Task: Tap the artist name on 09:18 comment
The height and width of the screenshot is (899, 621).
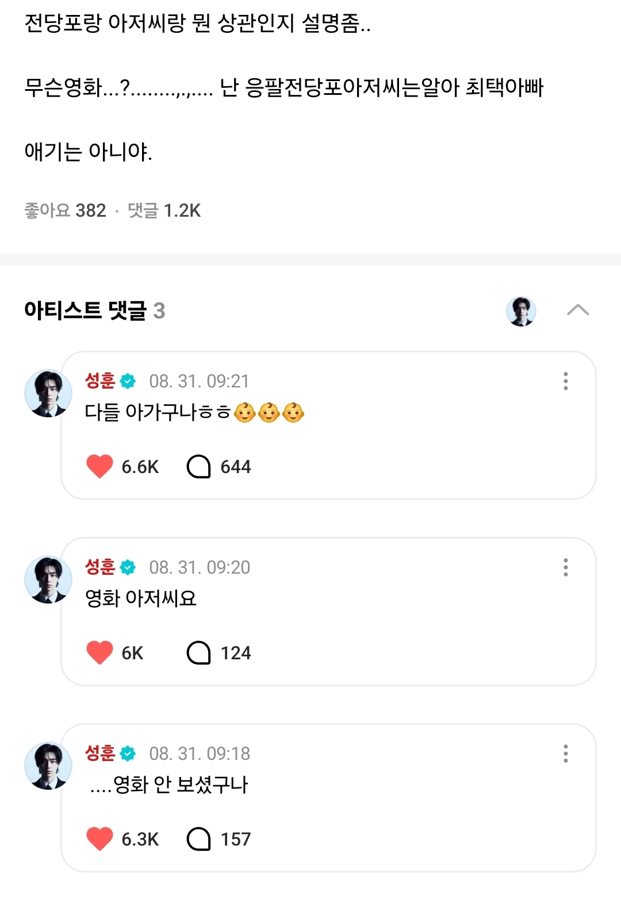Action: (100, 753)
